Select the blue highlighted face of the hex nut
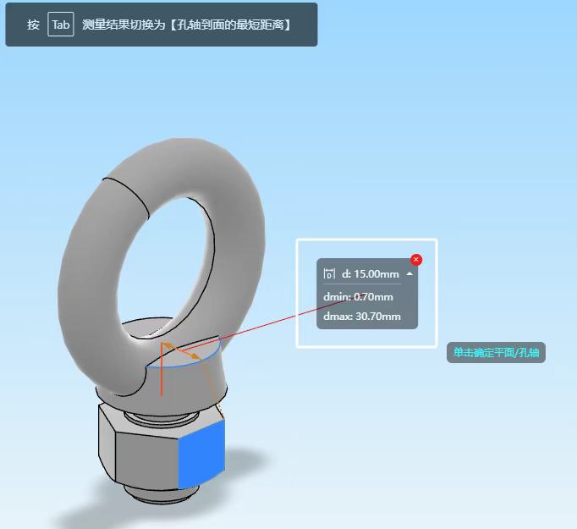 coord(203,455)
